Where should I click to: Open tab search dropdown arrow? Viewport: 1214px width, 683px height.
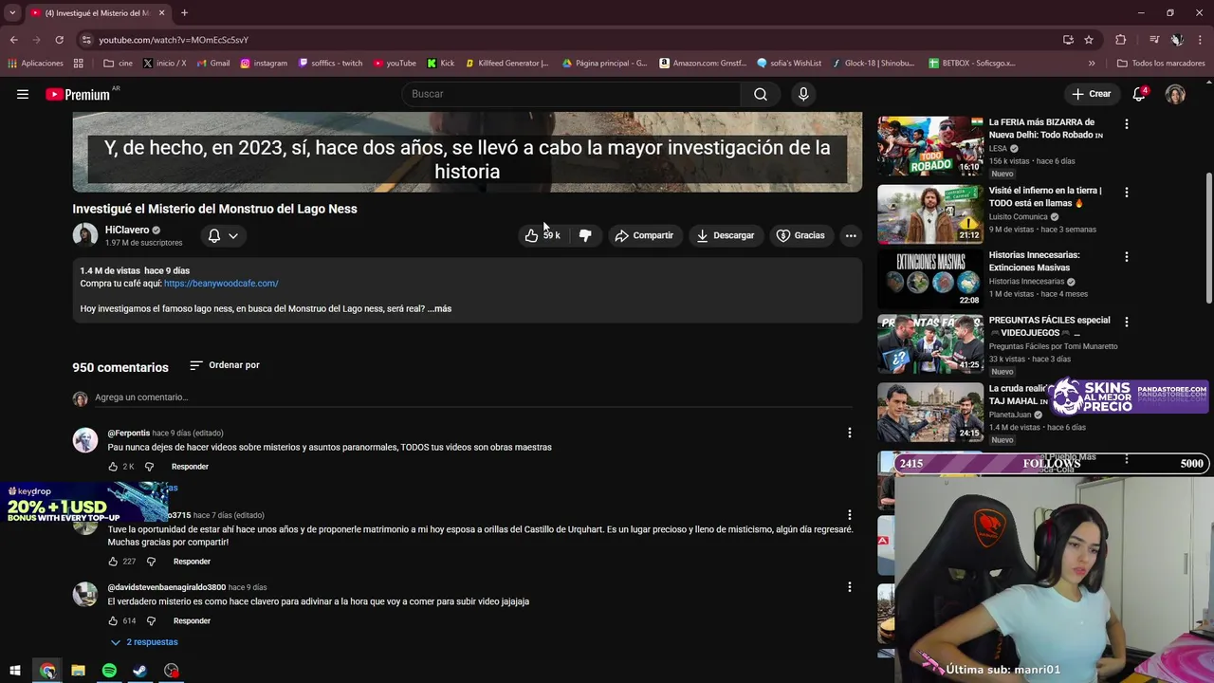coord(12,12)
